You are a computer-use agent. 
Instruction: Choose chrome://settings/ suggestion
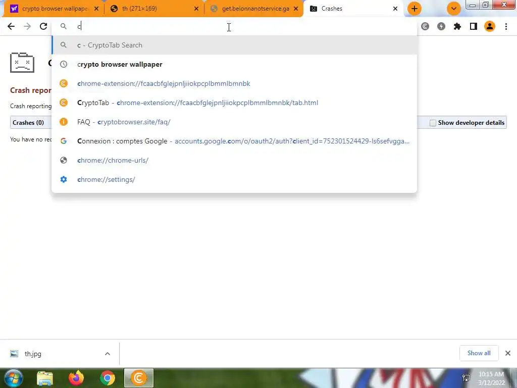click(x=234, y=179)
